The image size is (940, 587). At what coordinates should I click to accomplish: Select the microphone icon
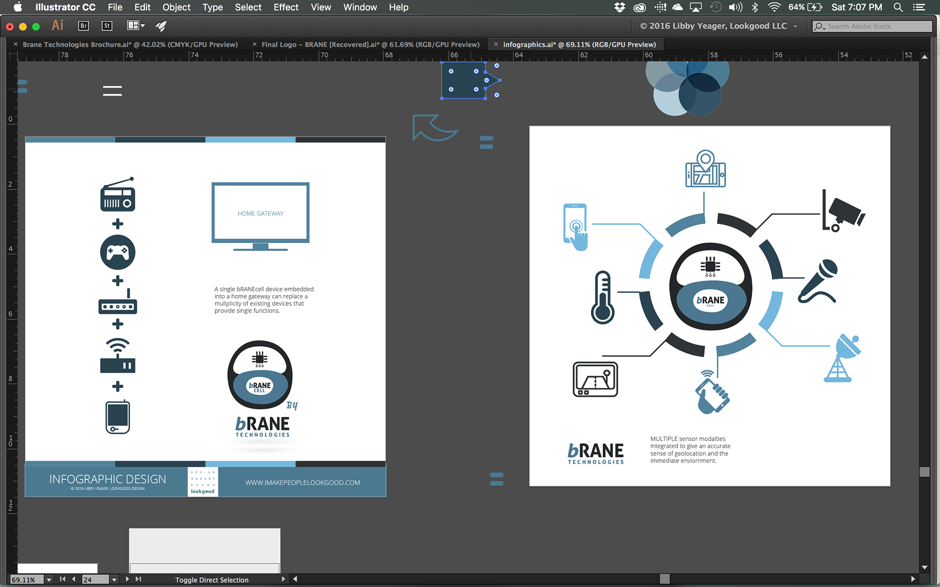coord(819,282)
